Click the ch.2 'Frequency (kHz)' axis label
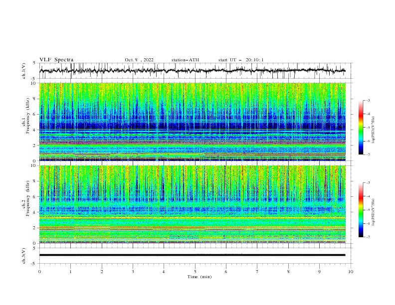 [x=28, y=198]
